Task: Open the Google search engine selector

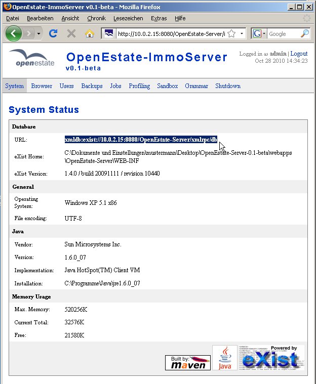Action: coord(259,34)
